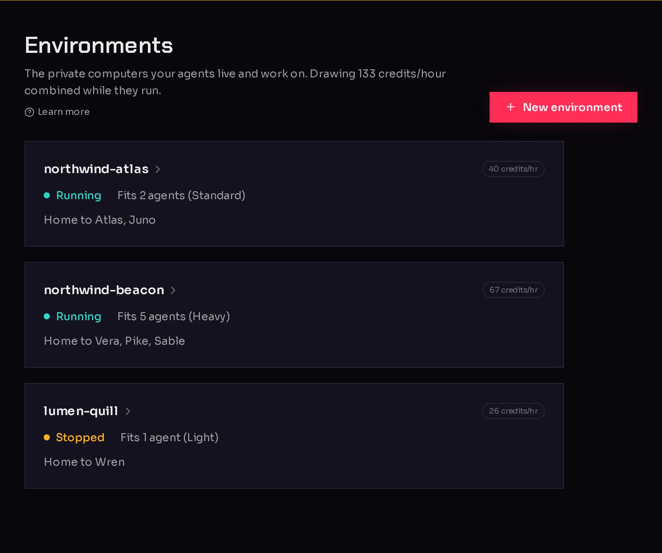Click 'Fits 2 agents (Standard)' label
The image size is (662, 553).
pos(181,195)
